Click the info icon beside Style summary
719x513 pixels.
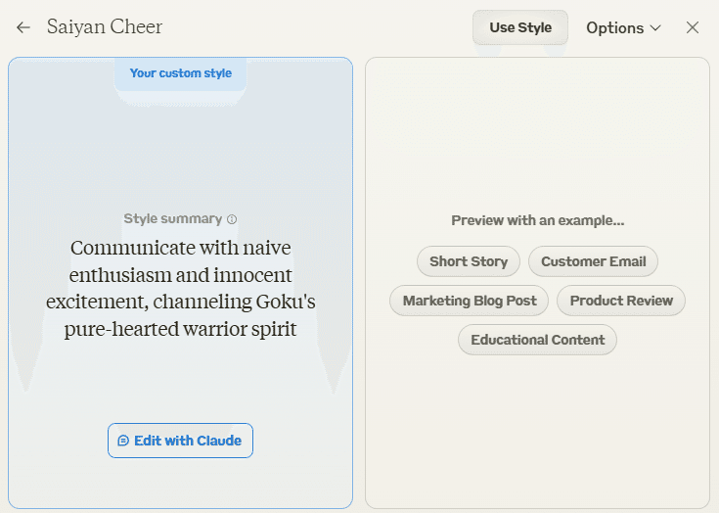click(x=232, y=219)
